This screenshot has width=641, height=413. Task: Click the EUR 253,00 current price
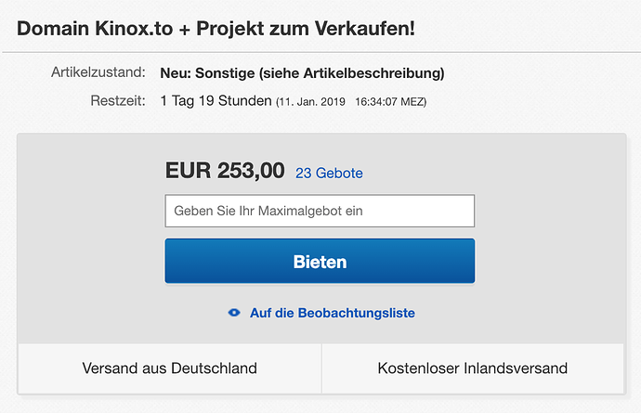point(225,171)
